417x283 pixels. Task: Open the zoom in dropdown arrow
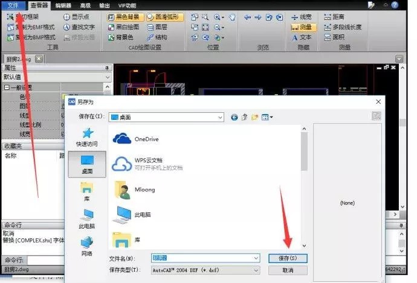click(223, 17)
